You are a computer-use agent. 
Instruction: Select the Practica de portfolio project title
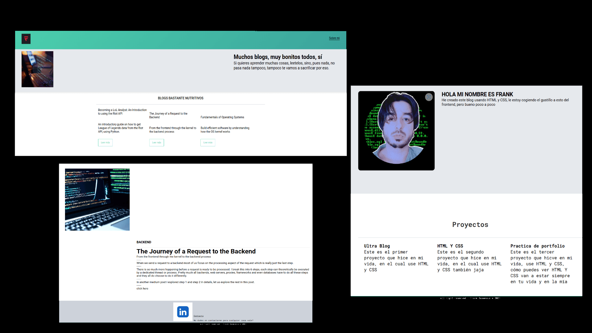click(537, 246)
